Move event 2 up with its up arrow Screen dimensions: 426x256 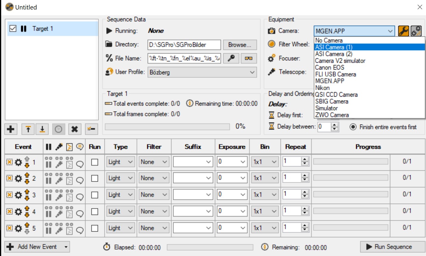pyautogui.click(x=27, y=175)
